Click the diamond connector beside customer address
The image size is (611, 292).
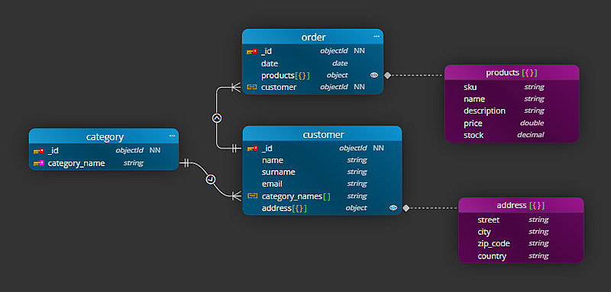(406, 208)
